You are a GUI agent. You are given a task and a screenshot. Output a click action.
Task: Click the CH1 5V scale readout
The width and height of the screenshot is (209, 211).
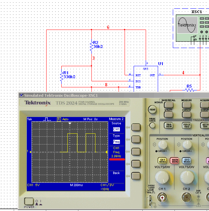(33, 185)
